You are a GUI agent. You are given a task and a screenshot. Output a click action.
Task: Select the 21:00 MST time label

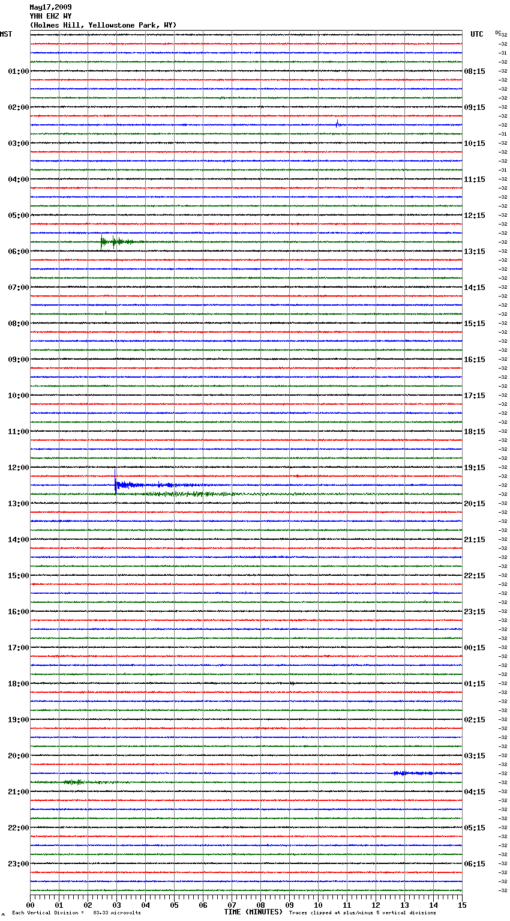click(x=19, y=792)
